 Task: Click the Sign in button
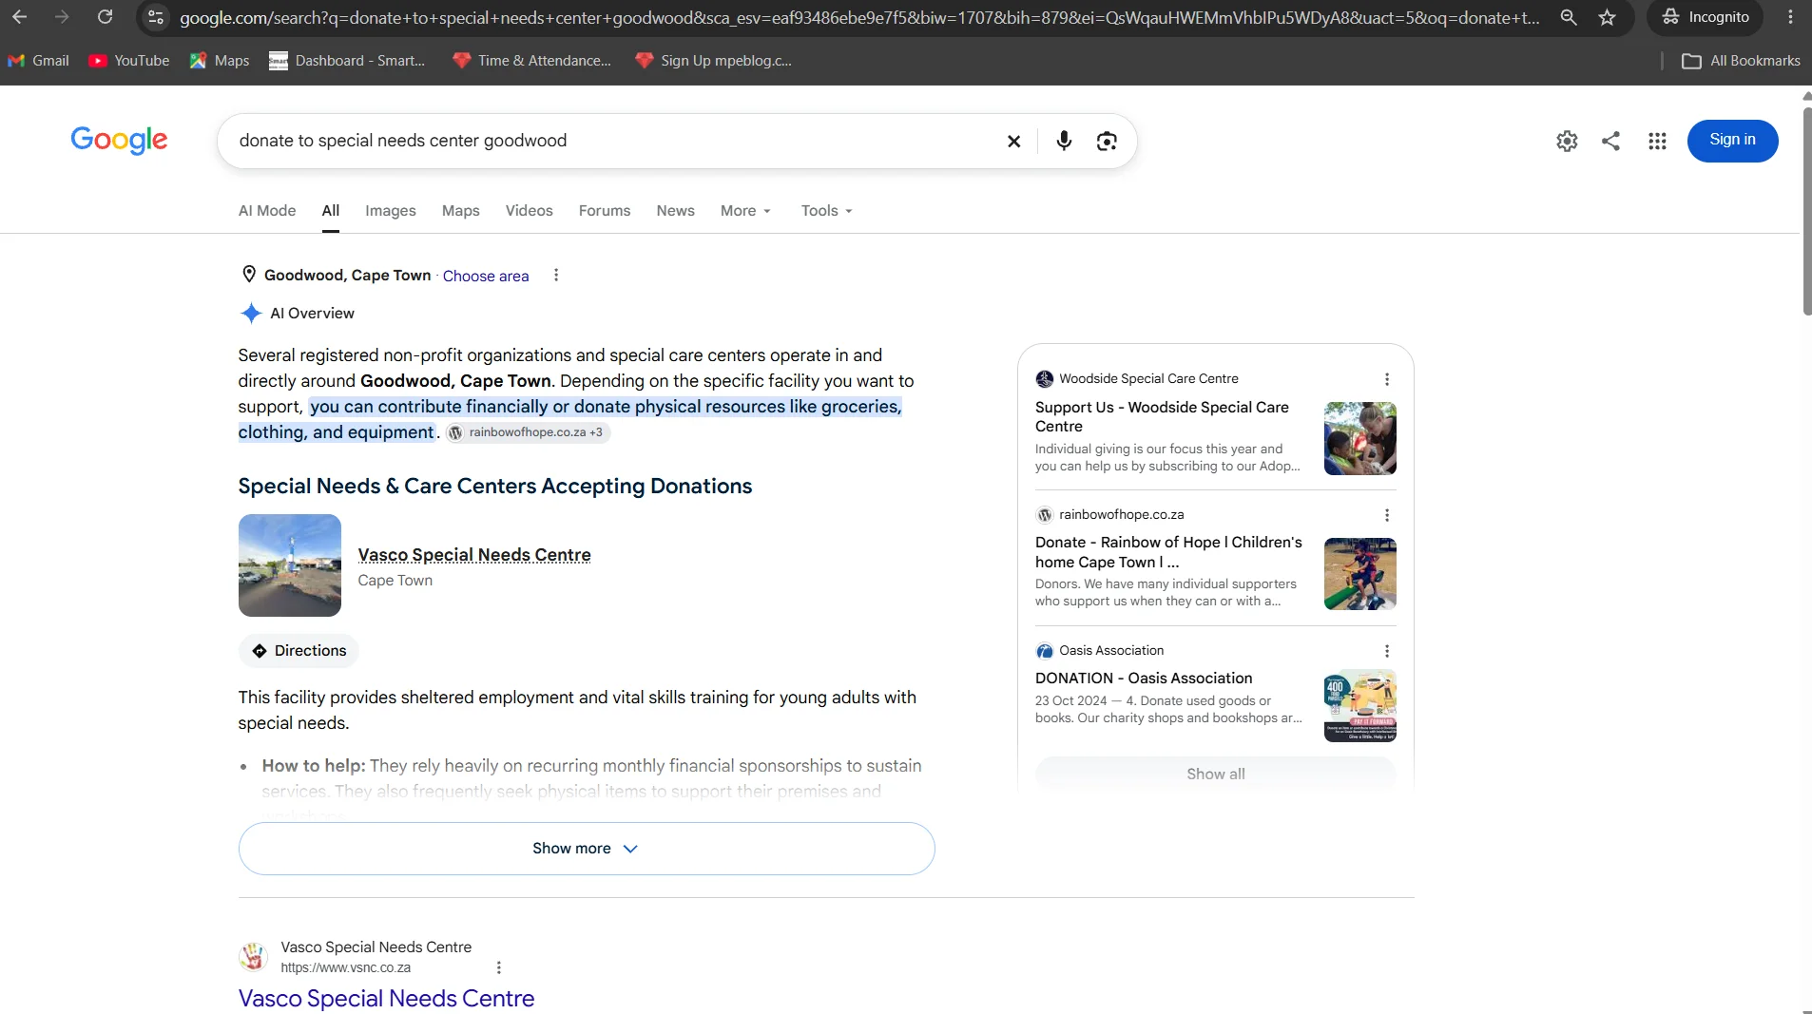click(x=1732, y=141)
